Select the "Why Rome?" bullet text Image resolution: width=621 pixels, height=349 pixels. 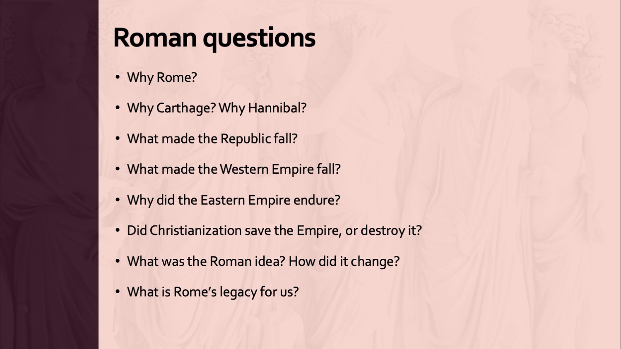pyautogui.click(x=162, y=77)
